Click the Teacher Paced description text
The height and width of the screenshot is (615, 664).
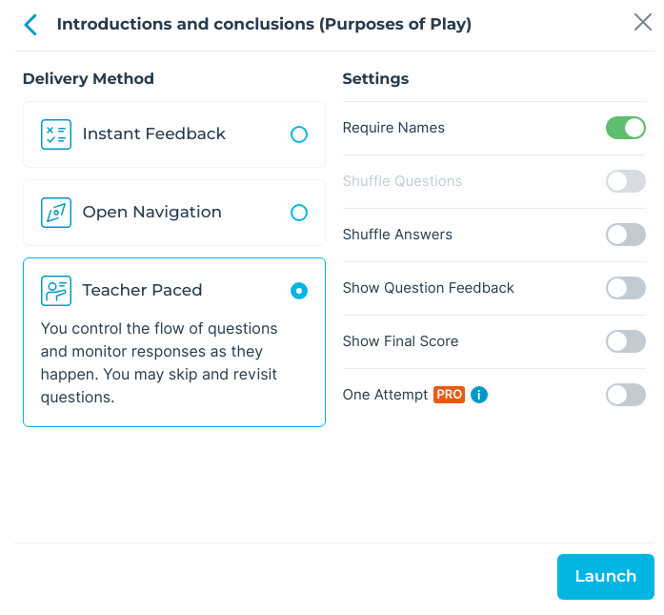point(159,363)
